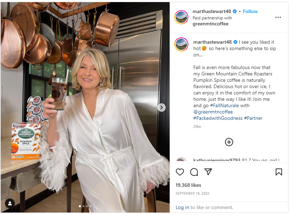Load more comments with plus circle

click(229, 142)
